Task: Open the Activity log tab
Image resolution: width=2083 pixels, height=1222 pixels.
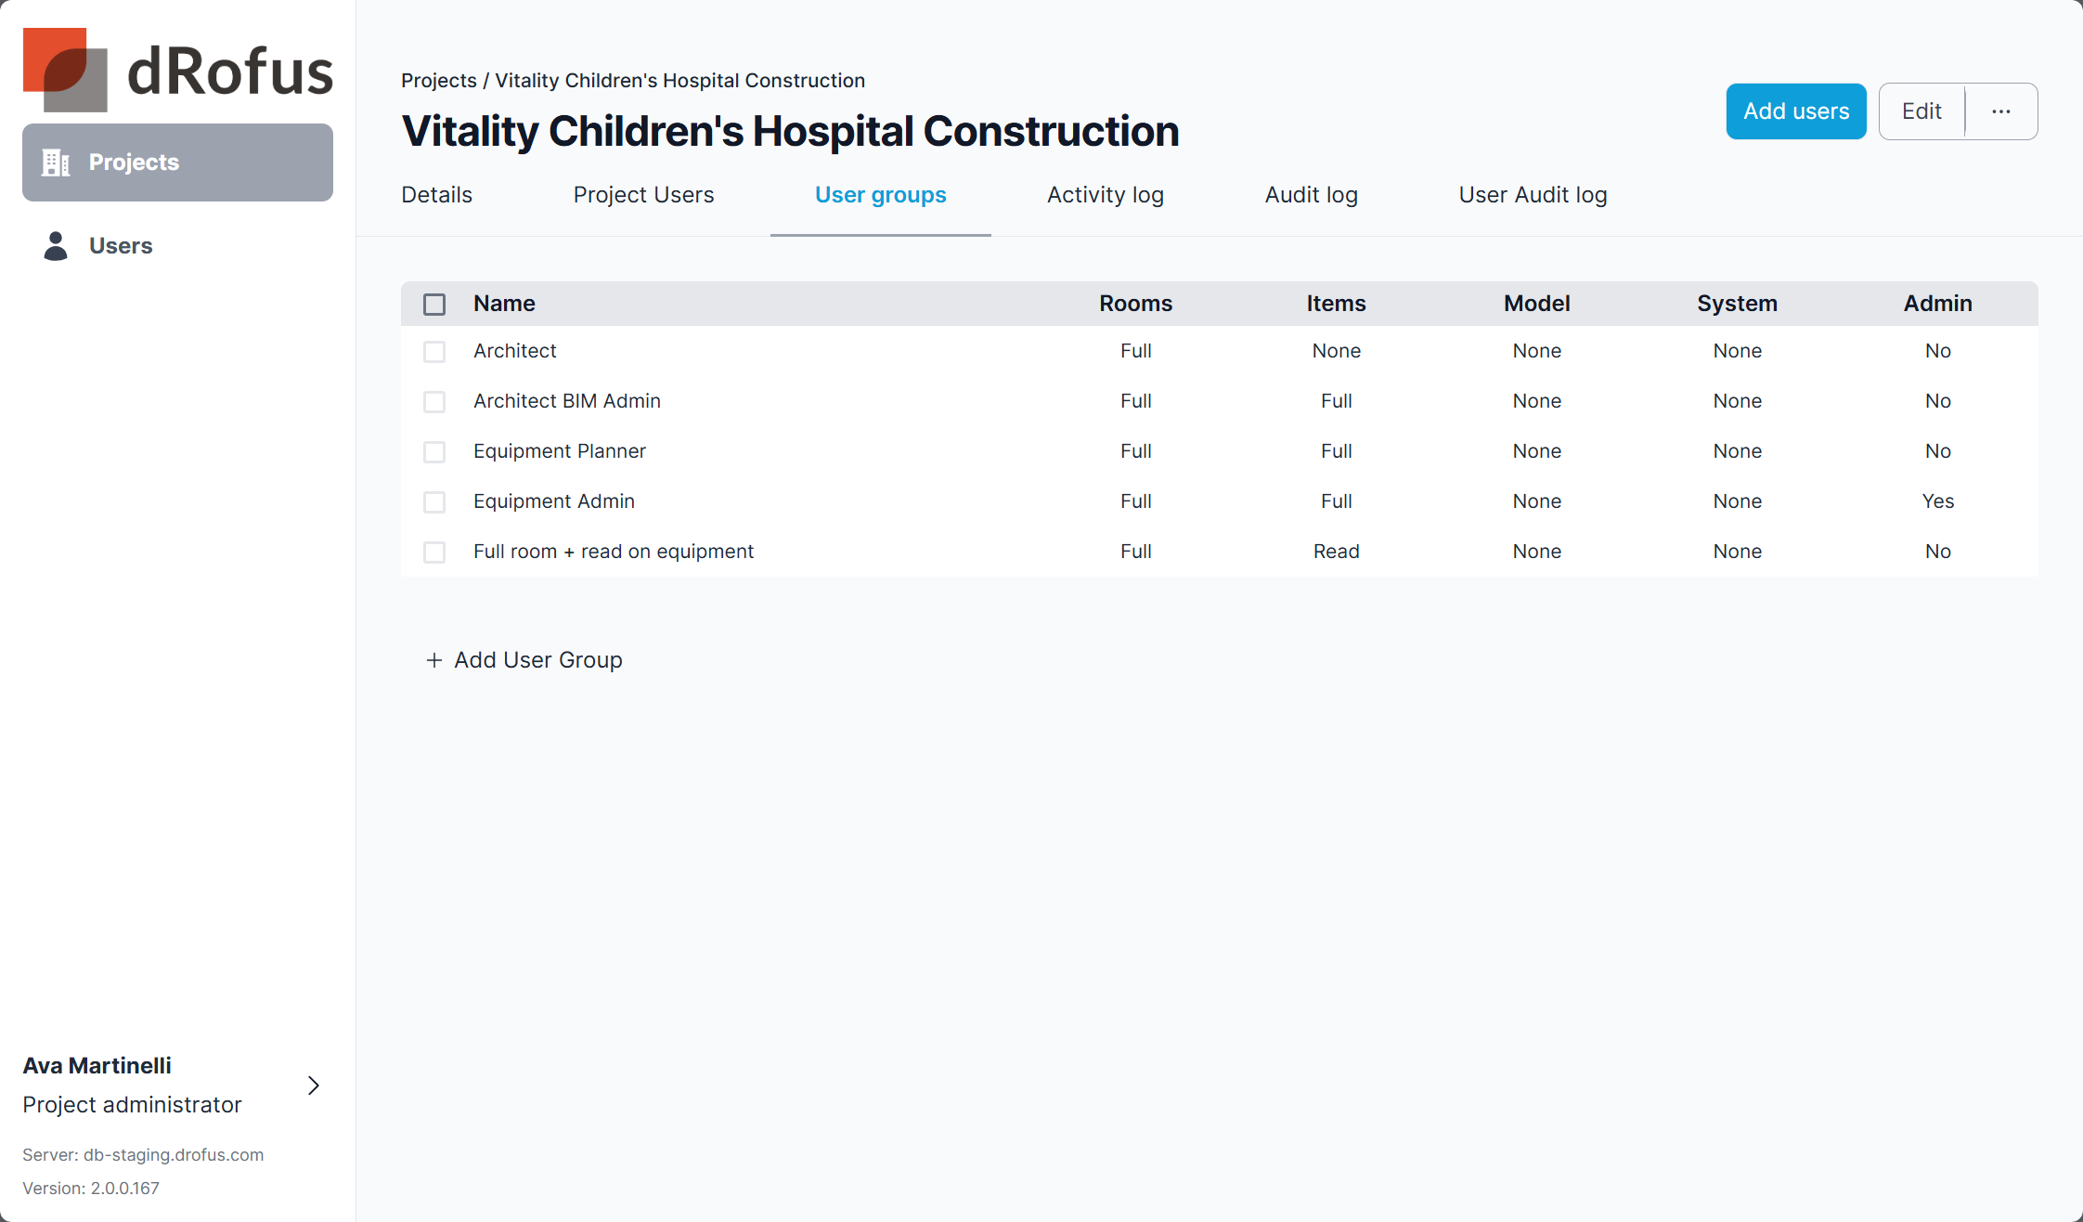Action: [1105, 195]
